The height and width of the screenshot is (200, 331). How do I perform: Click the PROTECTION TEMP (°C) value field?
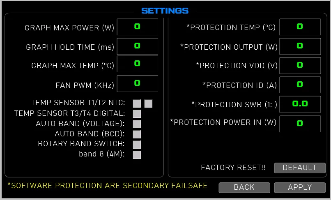[x=300, y=27]
